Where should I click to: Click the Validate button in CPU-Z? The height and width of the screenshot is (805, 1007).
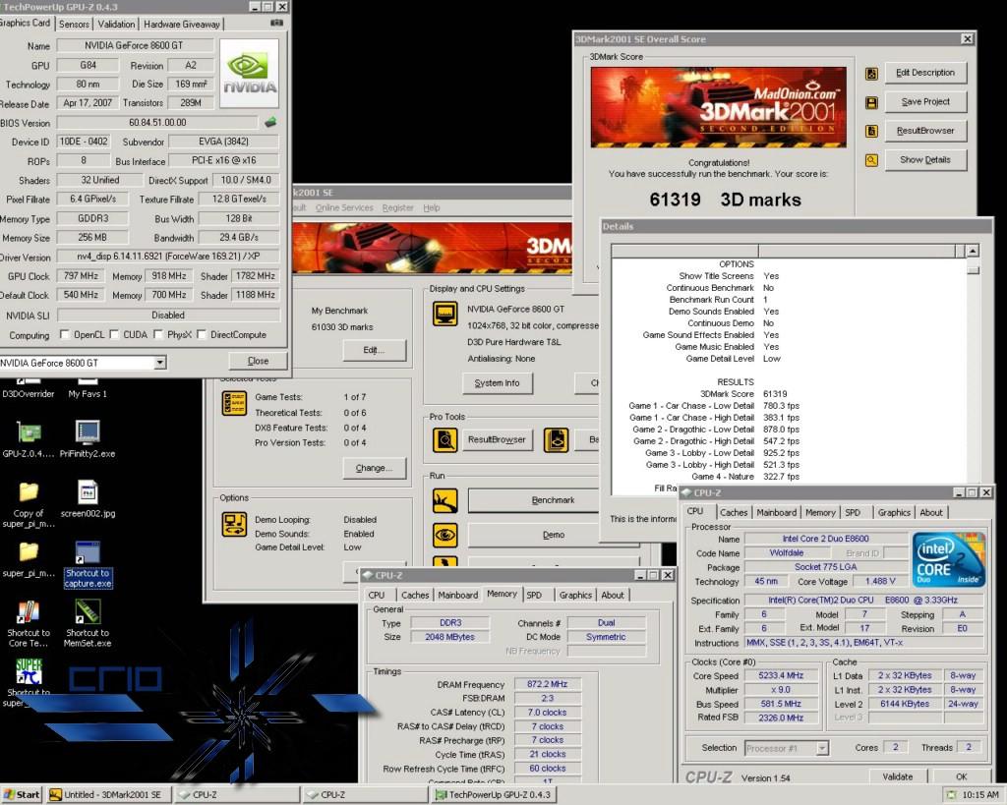click(x=898, y=776)
